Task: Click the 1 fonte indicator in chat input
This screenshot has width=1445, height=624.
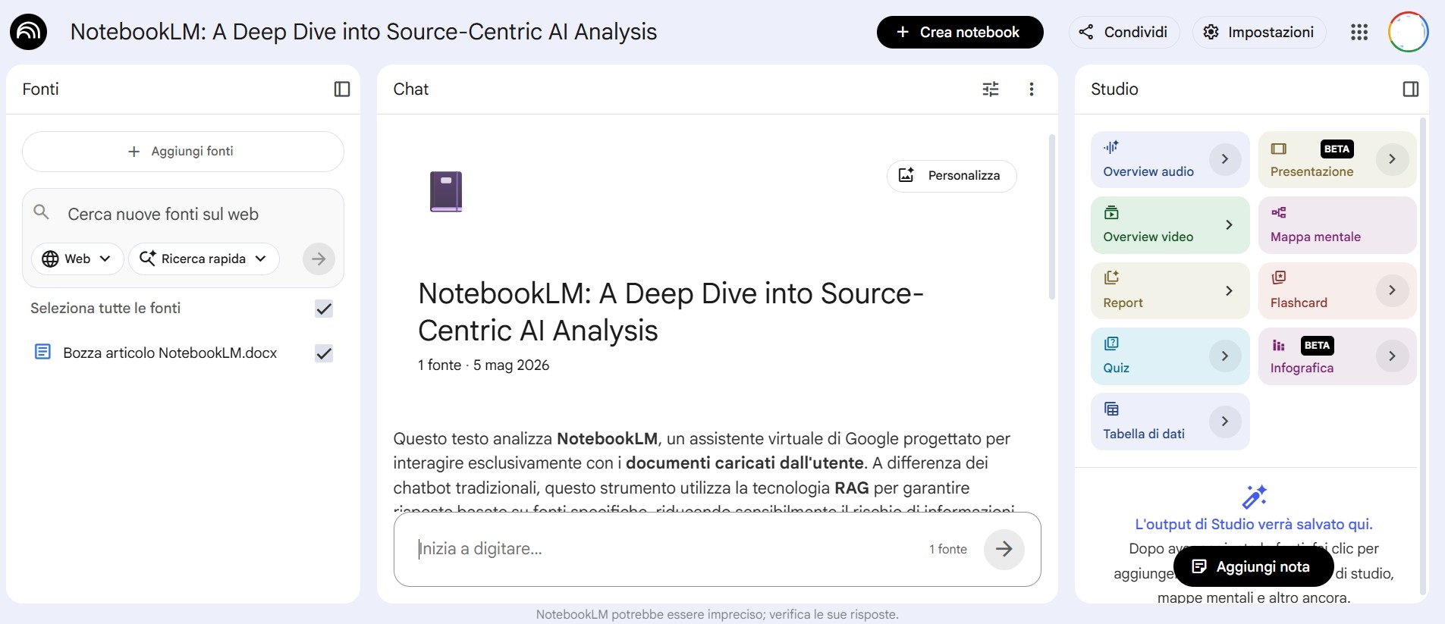Action: (948, 549)
